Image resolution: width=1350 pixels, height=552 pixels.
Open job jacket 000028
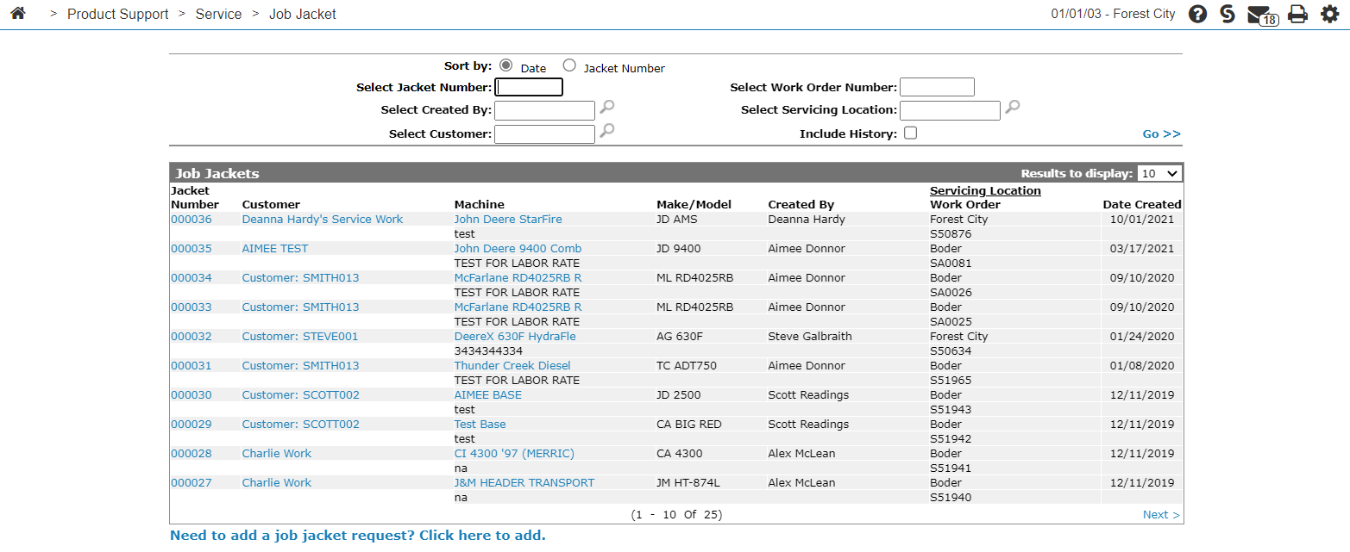[x=191, y=454]
